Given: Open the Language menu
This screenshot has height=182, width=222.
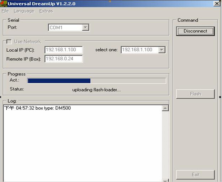Looking at the screenshot, I should pyautogui.click(x=24, y=11).
